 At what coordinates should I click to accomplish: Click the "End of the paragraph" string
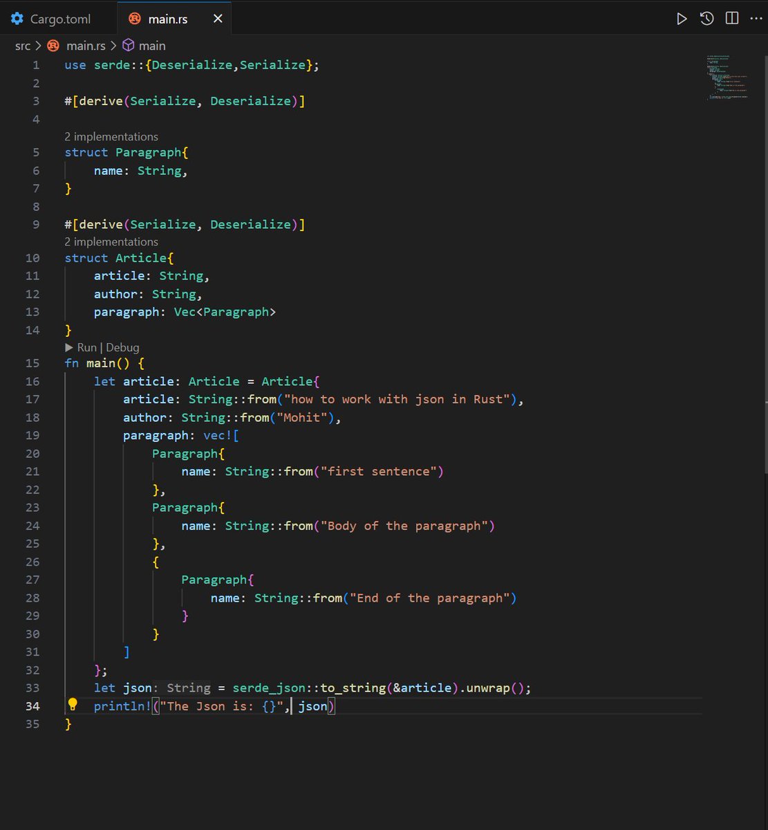coord(429,598)
